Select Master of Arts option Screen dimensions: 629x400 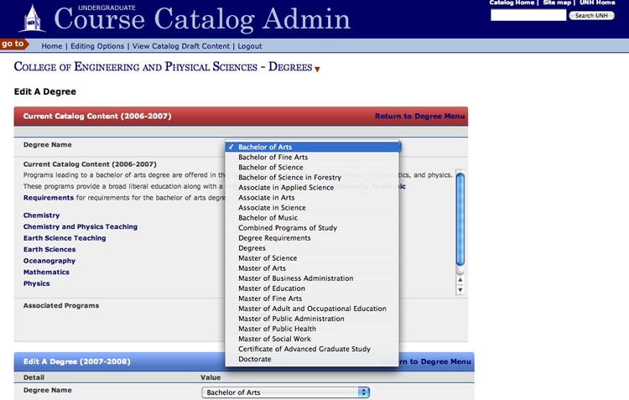tap(313, 268)
